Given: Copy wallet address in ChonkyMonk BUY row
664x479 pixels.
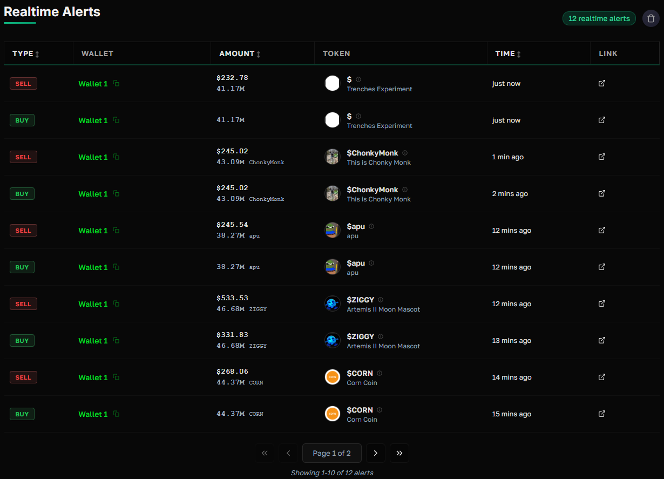Looking at the screenshot, I should pos(116,194).
